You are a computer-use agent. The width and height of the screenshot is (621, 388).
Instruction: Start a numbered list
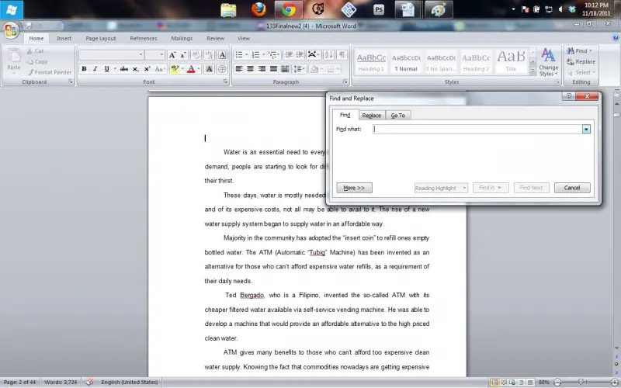pyautogui.click(x=255, y=54)
